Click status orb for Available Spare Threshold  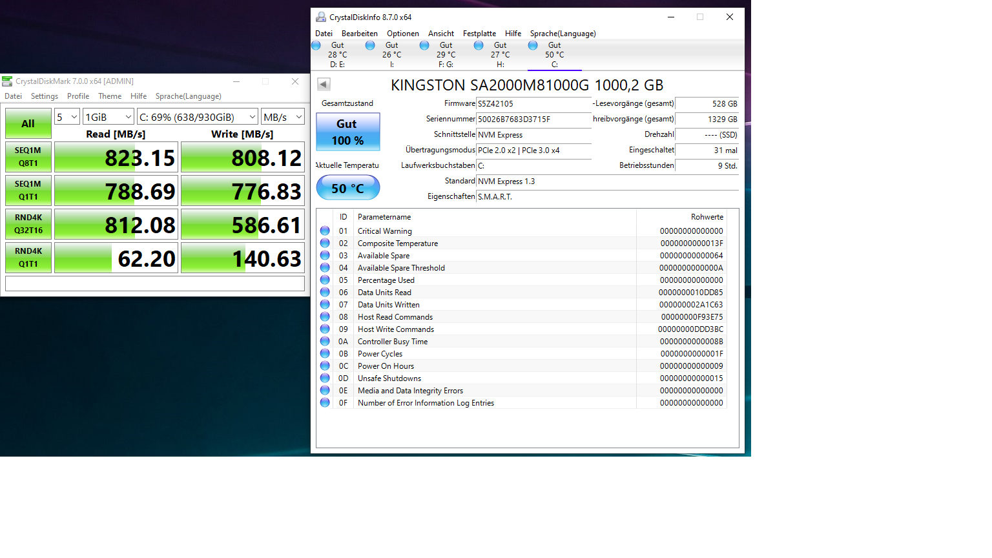[x=325, y=267]
